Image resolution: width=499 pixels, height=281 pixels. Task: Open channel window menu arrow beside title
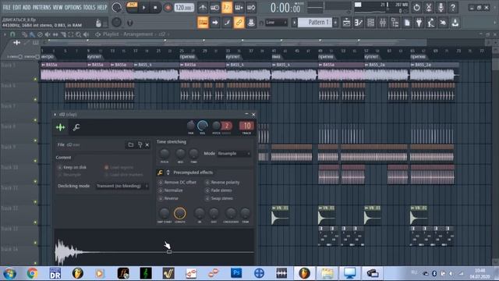click(x=55, y=115)
